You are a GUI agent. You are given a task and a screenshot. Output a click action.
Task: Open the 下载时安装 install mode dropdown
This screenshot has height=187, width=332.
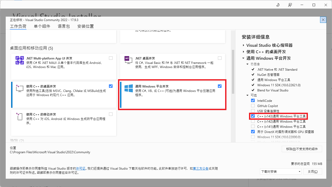point(281,171)
